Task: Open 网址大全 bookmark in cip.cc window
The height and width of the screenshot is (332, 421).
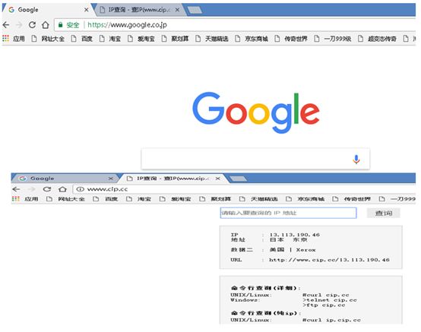Action: (65, 199)
